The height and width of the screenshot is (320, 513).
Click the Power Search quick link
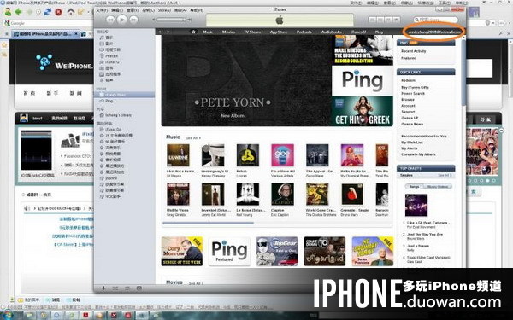413,93
